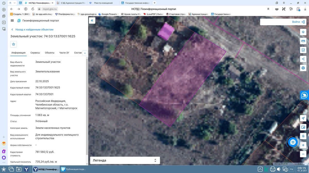309x173 pixels.
Task: Change keyboard layout via ru indicator
Action: click(x=291, y=169)
